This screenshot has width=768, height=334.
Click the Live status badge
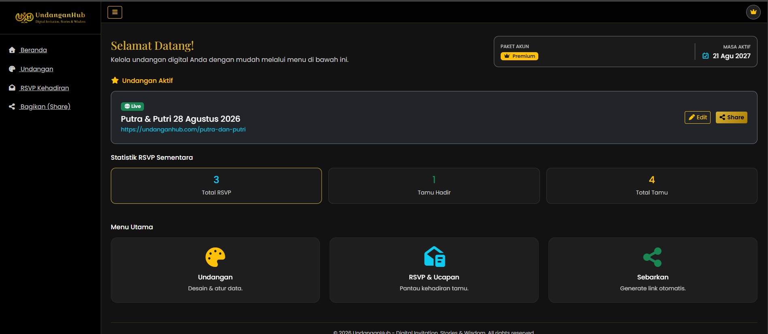tap(132, 106)
